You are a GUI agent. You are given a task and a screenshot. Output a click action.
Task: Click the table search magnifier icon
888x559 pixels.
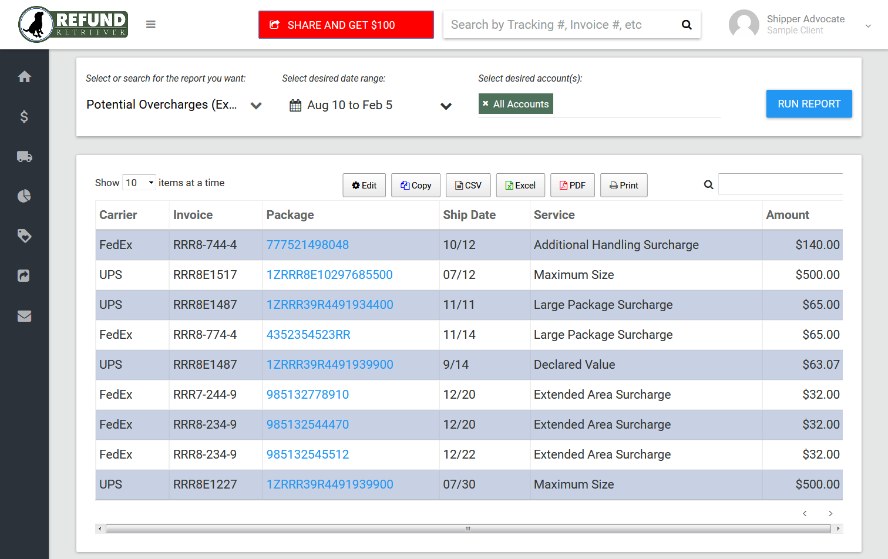[709, 185]
